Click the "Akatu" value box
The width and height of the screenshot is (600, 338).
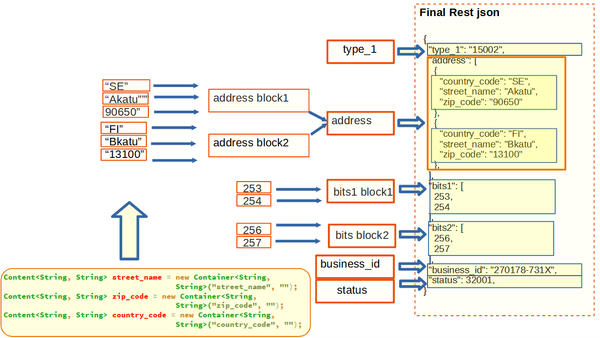(x=126, y=99)
